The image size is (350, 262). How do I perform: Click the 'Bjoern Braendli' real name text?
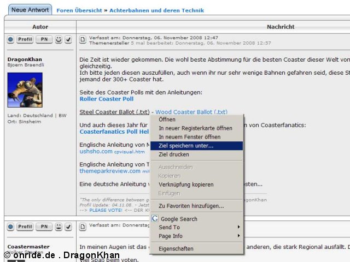tap(26, 65)
